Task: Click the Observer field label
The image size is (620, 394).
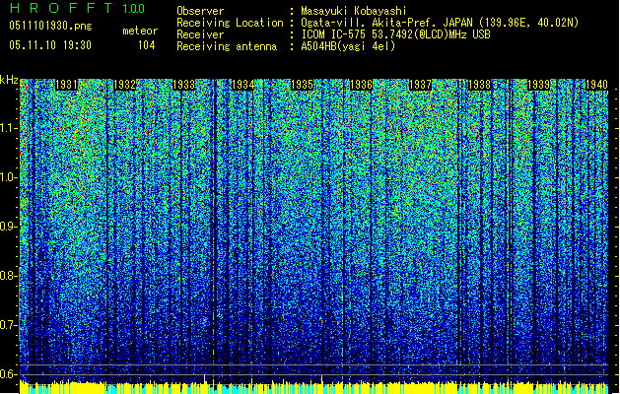Action: click(x=200, y=11)
